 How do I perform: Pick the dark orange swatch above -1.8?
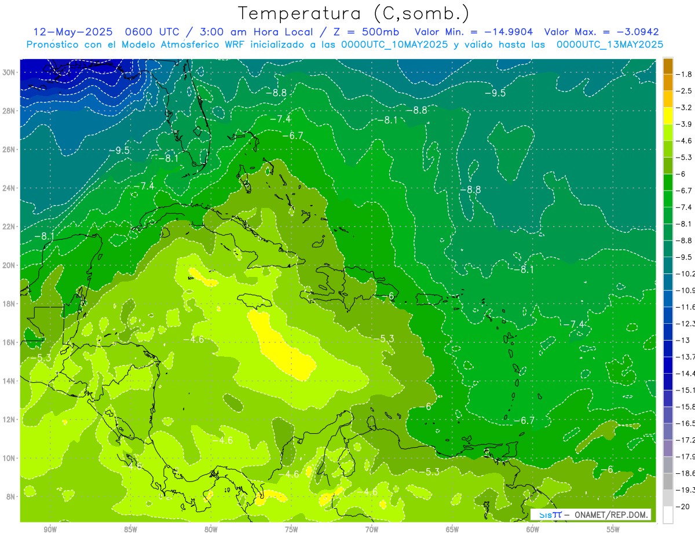pyautogui.click(x=668, y=66)
